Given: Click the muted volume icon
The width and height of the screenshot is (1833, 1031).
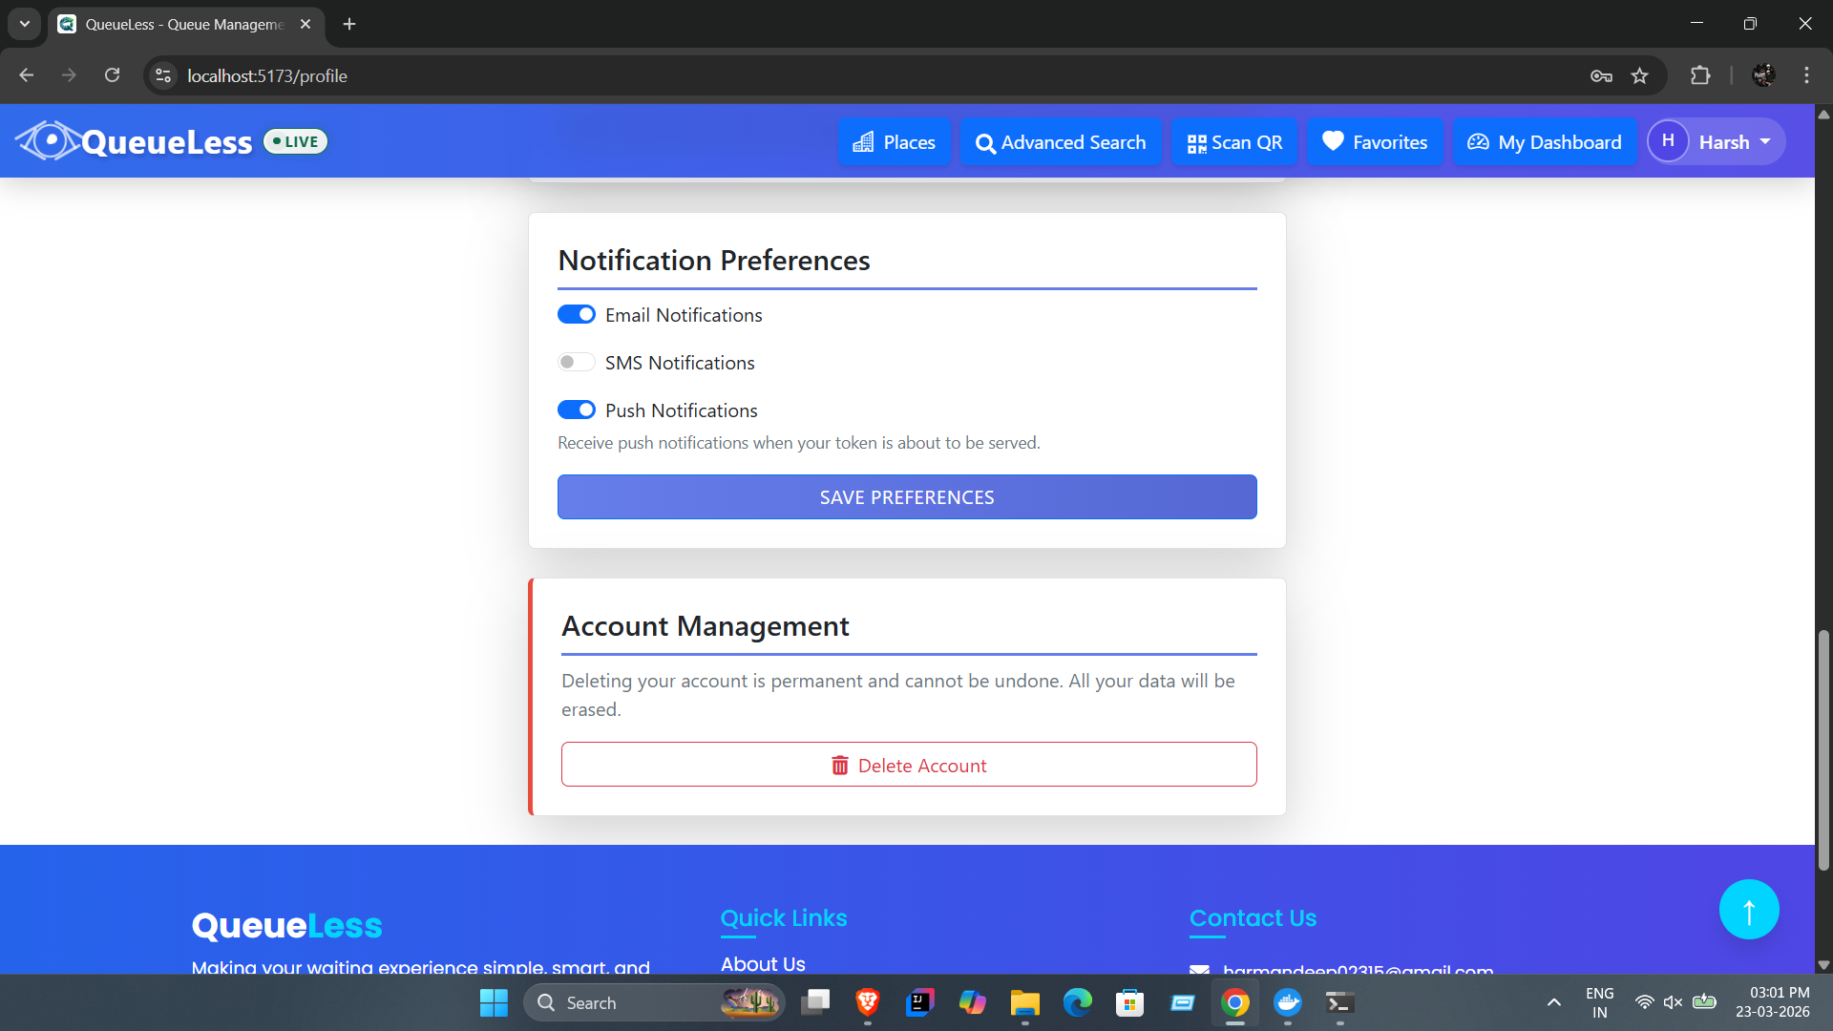Looking at the screenshot, I should click(1673, 1002).
